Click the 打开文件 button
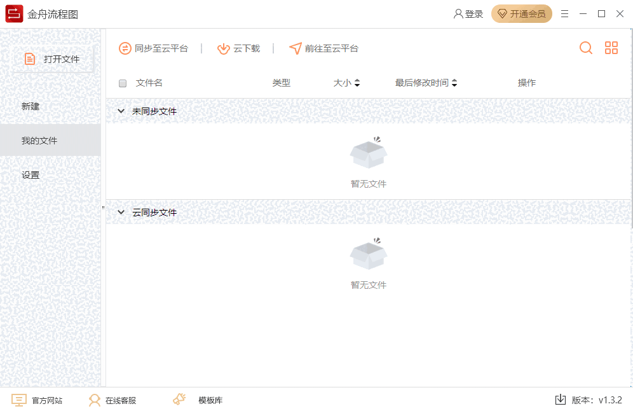633x411 pixels. (x=53, y=59)
